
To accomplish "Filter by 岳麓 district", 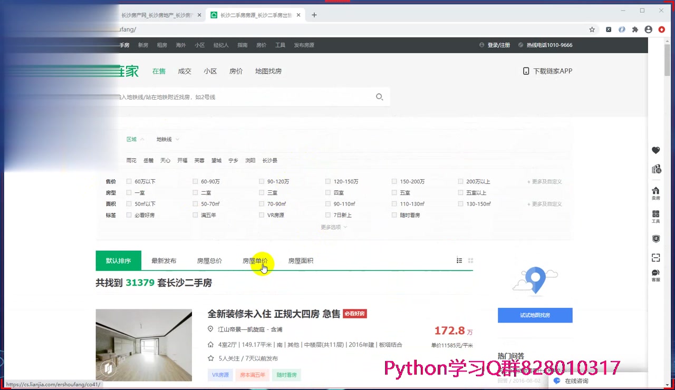I will click(x=148, y=160).
